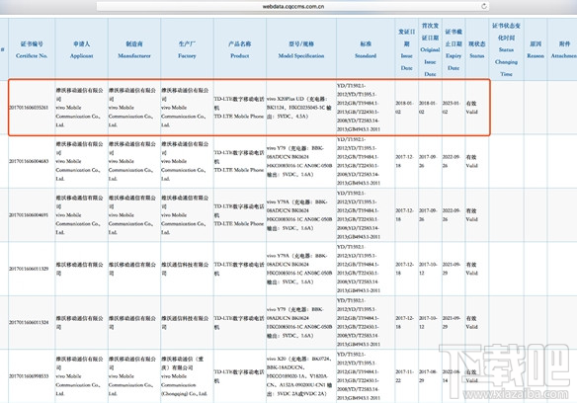Reload the page with the refresh icon

484,6
